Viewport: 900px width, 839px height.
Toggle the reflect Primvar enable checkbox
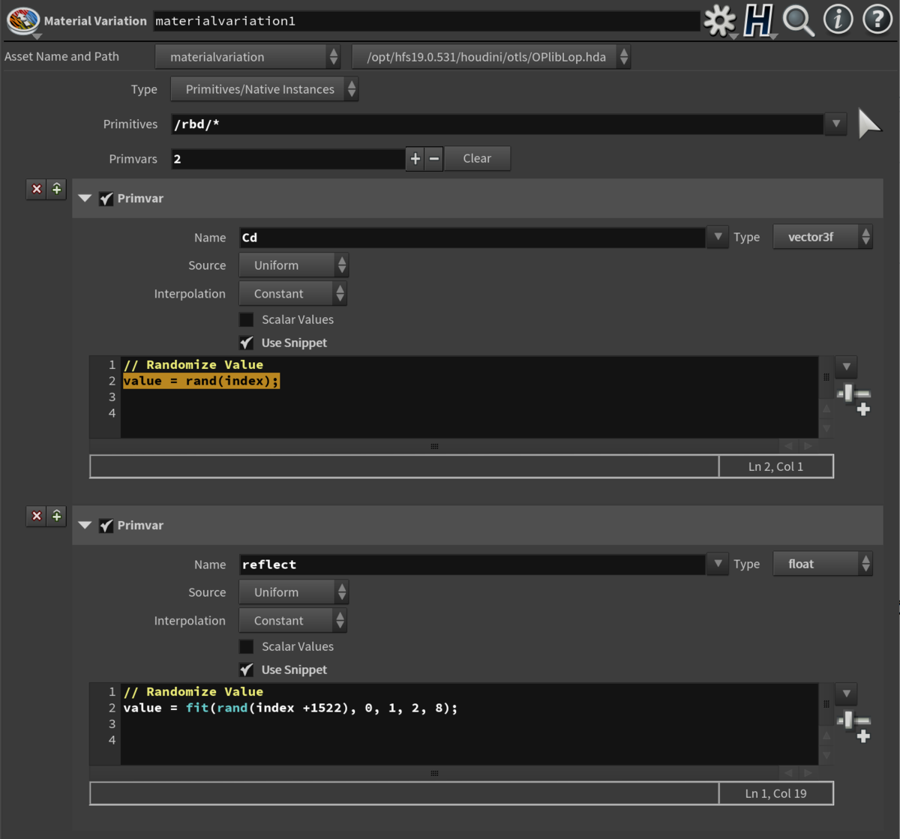click(106, 526)
